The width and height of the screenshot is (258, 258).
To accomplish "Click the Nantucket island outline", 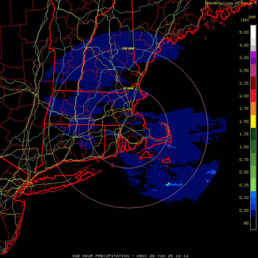I will pyautogui.click(x=166, y=160).
